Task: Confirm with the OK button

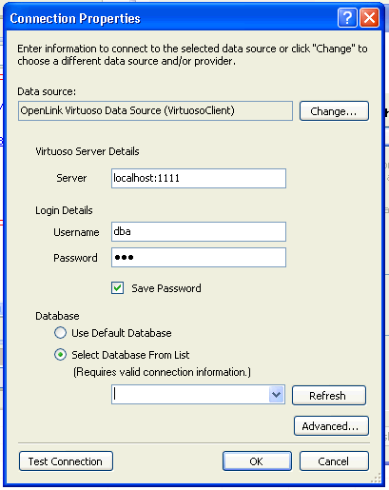Action: 257,461
